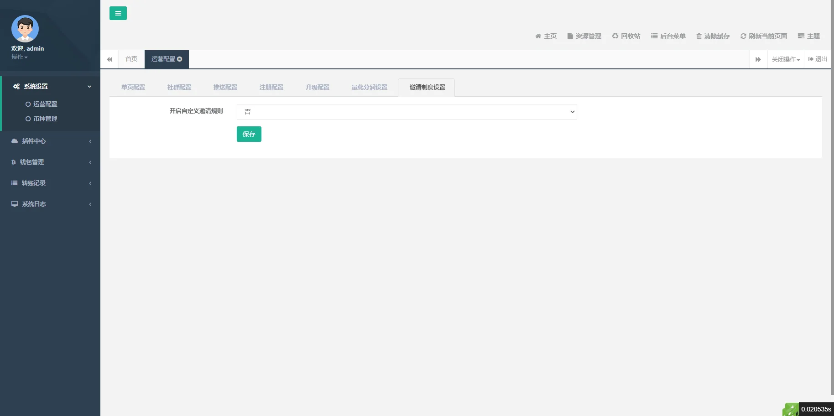Open 主页 home link in top bar
The height and width of the screenshot is (416, 834).
point(546,36)
